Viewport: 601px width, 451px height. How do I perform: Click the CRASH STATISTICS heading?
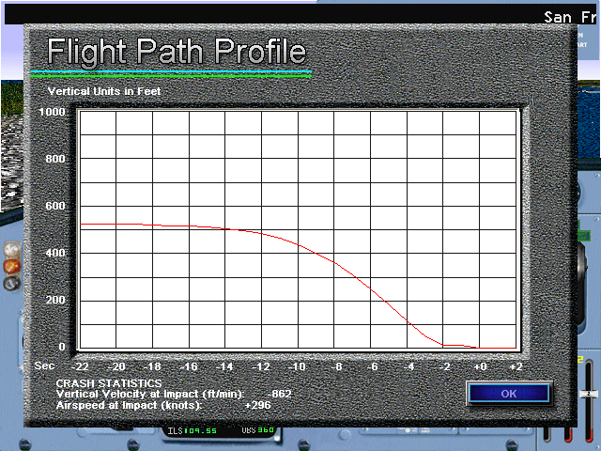[109, 383]
